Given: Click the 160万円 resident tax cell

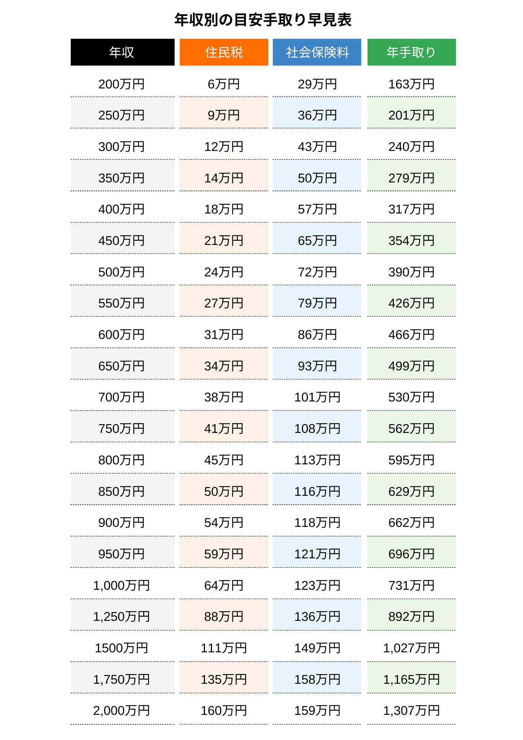Looking at the screenshot, I should click(224, 711).
